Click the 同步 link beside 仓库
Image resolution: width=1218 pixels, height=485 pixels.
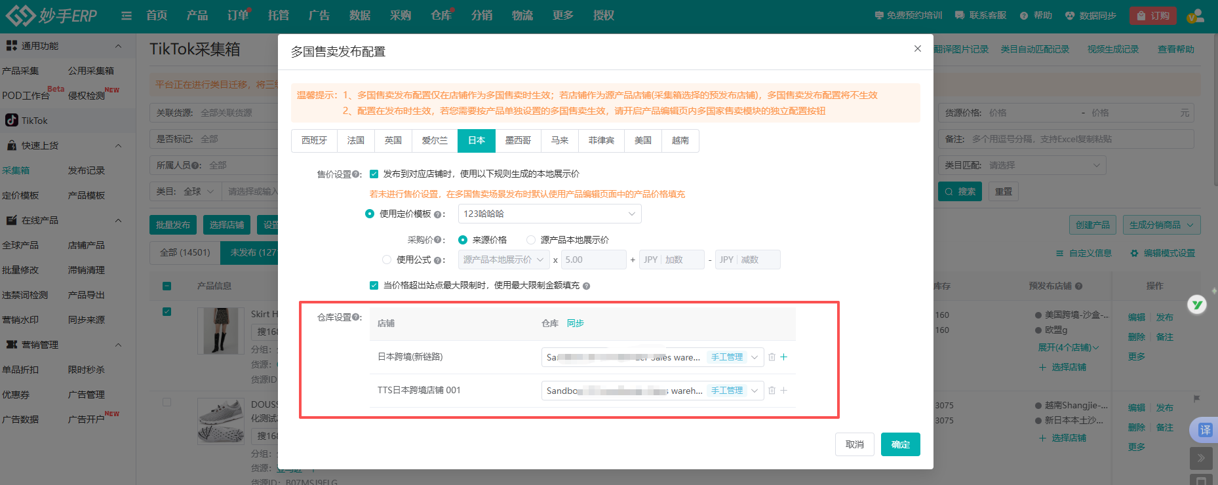575,323
